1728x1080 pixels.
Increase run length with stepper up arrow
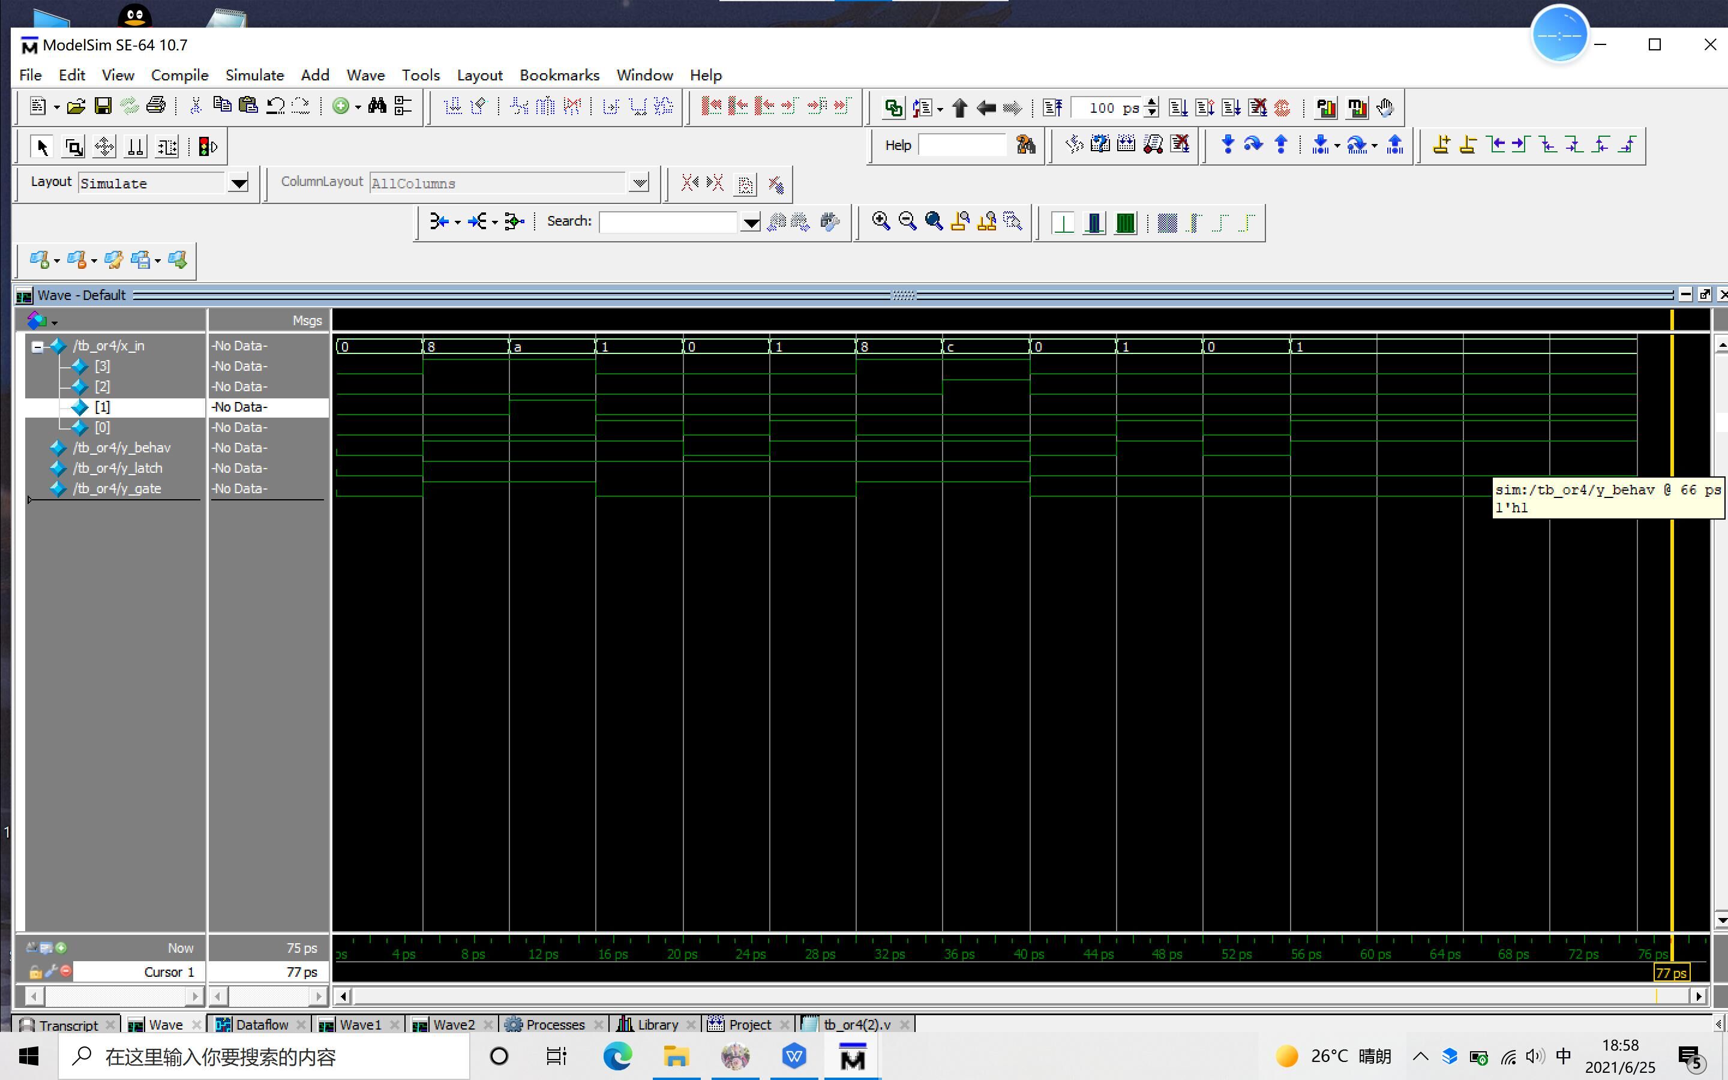point(1151,102)
